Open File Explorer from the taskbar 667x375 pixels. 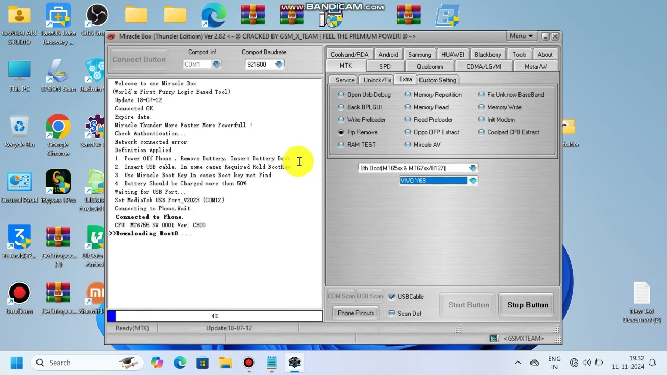[x=226, y=362]
